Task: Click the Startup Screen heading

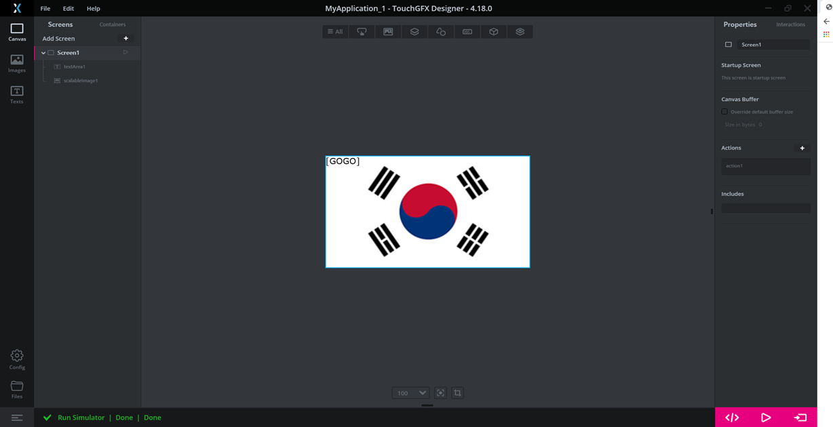Action: click(x=741, y=65)
